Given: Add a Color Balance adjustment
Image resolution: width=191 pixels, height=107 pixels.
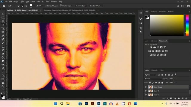Looking at the screenshot, I should coord(153,51).
